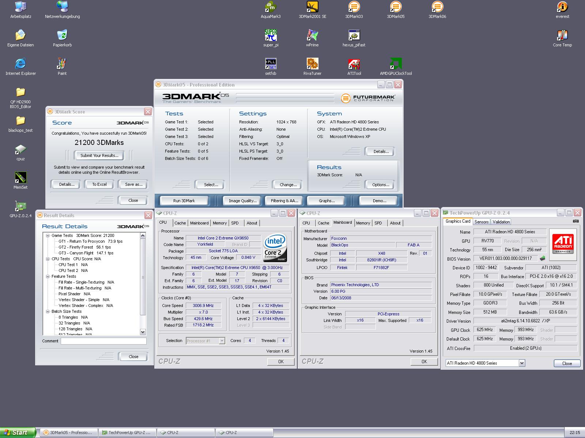Viewport: 585px width, 438px height.
Task: Open the RivaTuner desktop icon
Action: 312,64
